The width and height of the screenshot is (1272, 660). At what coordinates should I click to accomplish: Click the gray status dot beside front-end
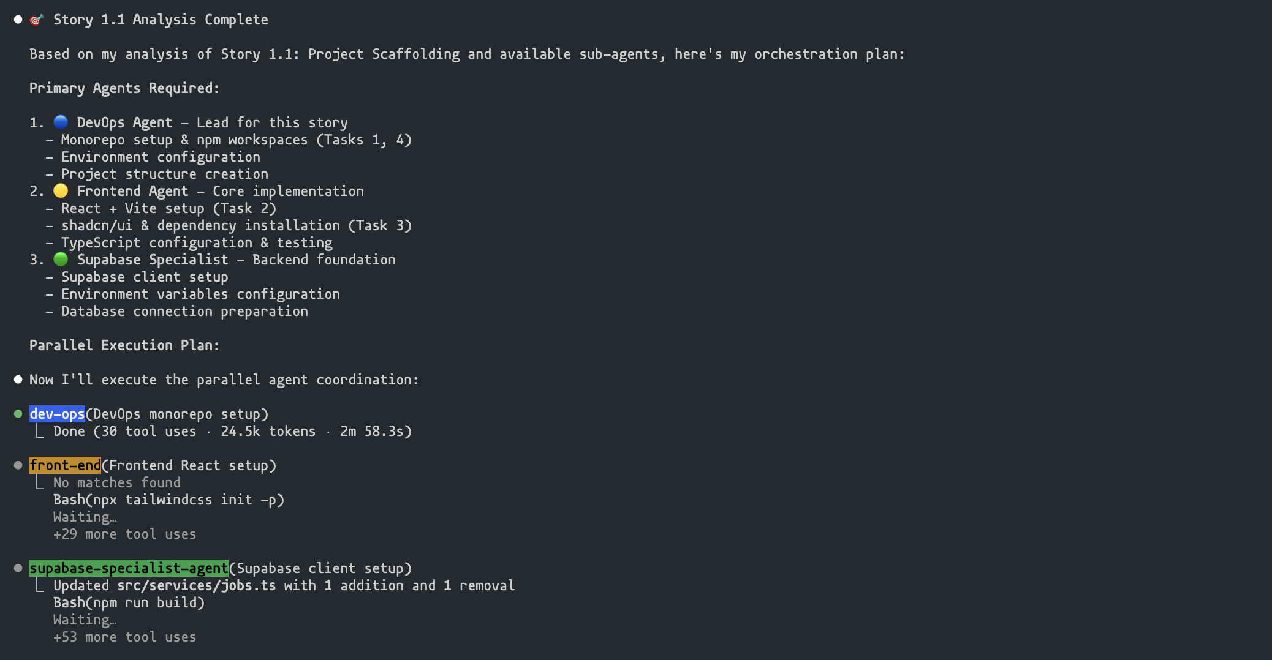click(x=18, y=465)
